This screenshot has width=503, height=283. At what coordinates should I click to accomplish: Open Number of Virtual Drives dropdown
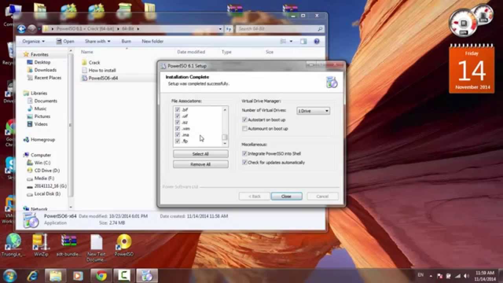313,111
